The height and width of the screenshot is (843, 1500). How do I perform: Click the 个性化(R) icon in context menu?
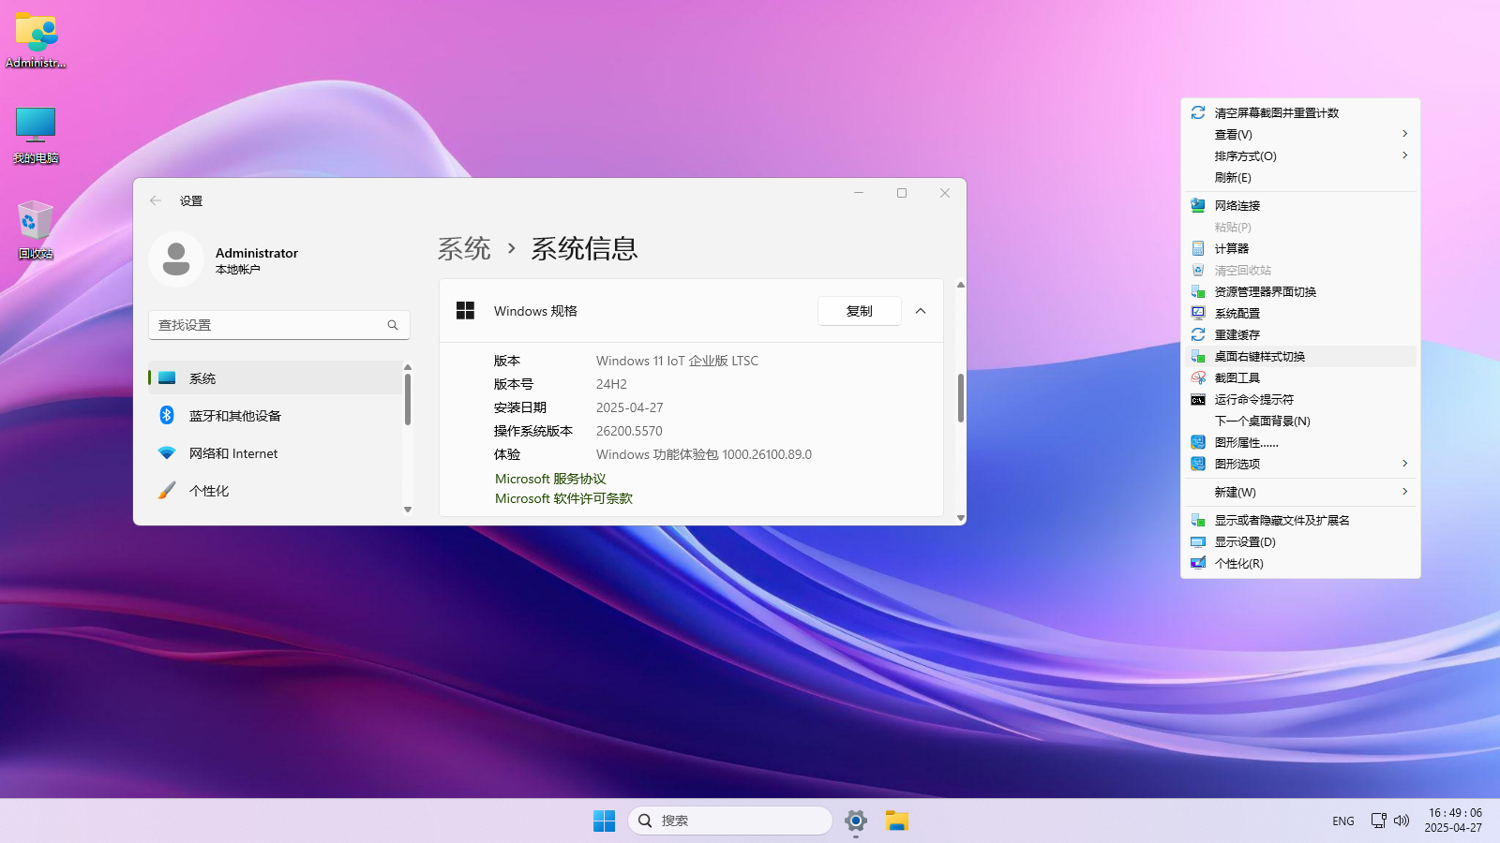1198,563
